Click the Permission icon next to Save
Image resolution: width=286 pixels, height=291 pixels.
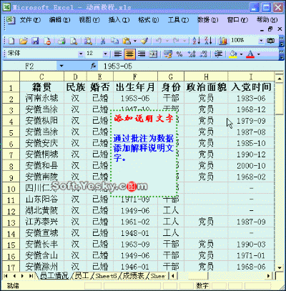pos(47,41)
